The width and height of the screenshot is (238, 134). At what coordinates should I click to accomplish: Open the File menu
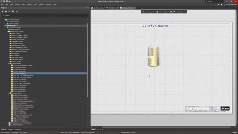(2, 4)
